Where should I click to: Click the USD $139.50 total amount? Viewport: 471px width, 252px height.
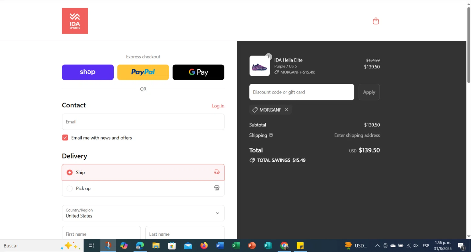point(364,150)
